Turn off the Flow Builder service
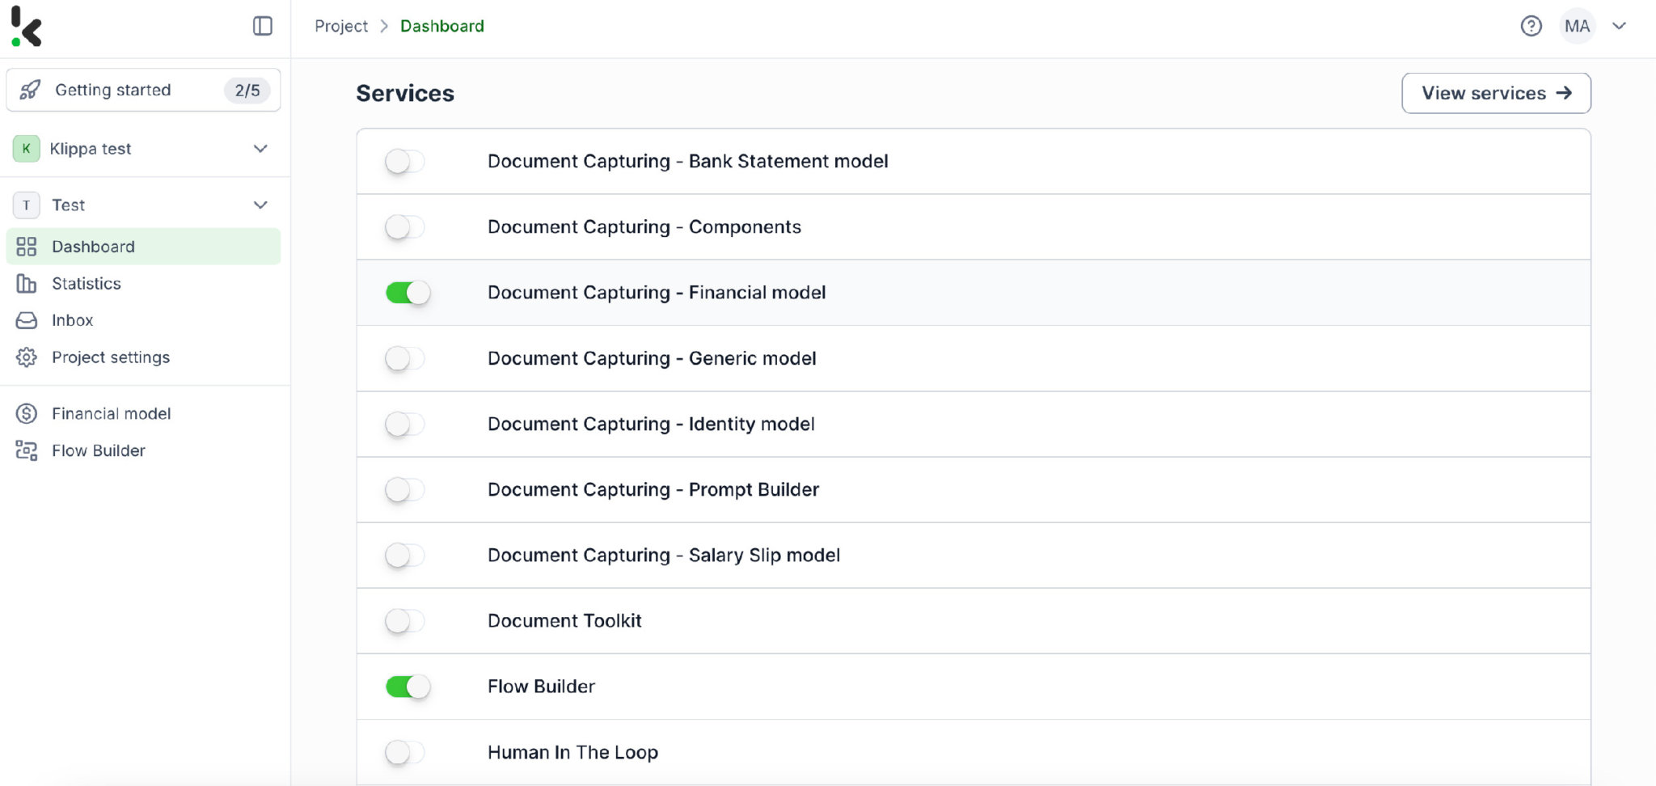 click(x=408, y=687)
